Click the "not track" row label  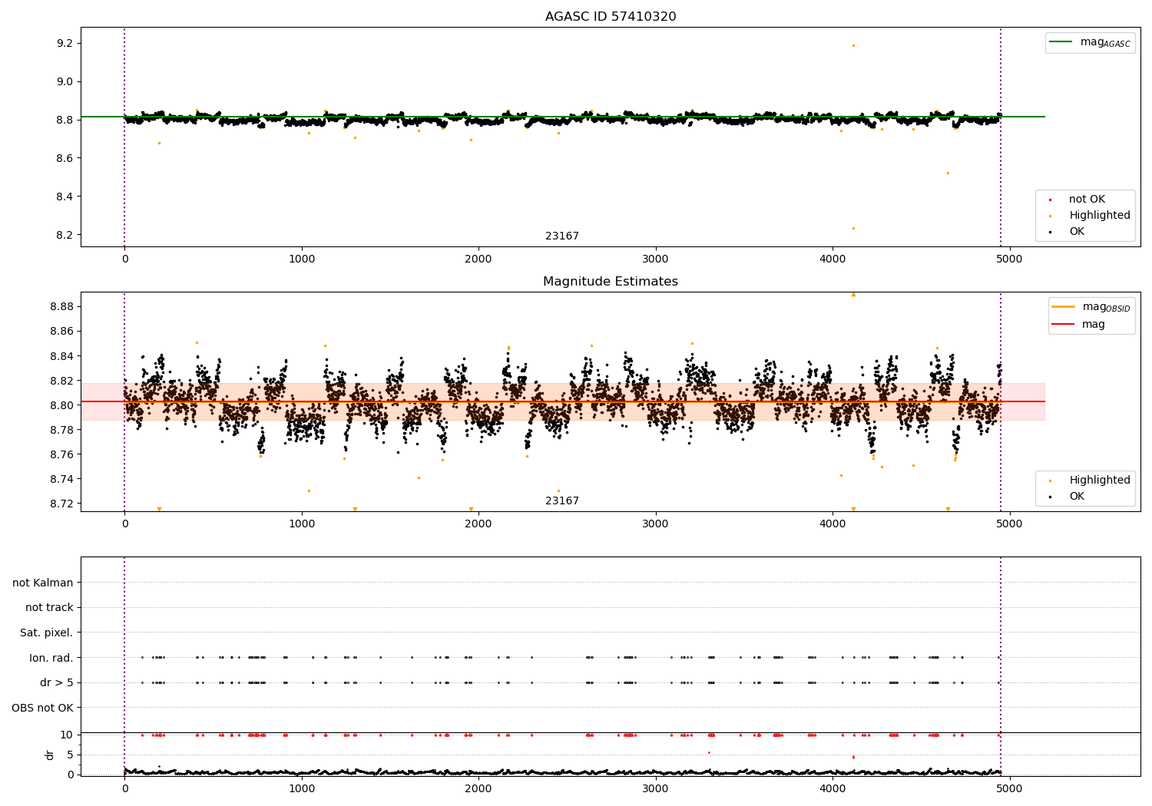(x=49, y=608)
